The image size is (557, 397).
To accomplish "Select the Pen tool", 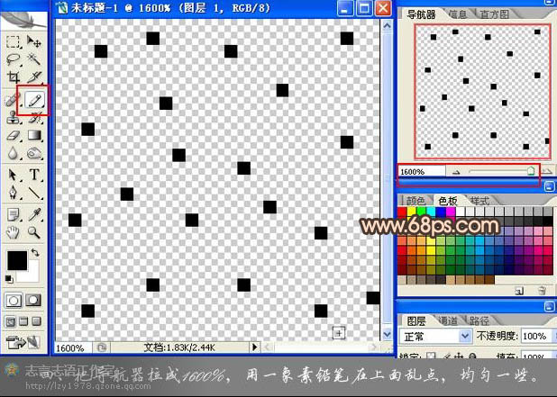I will (x=14, y=193).
